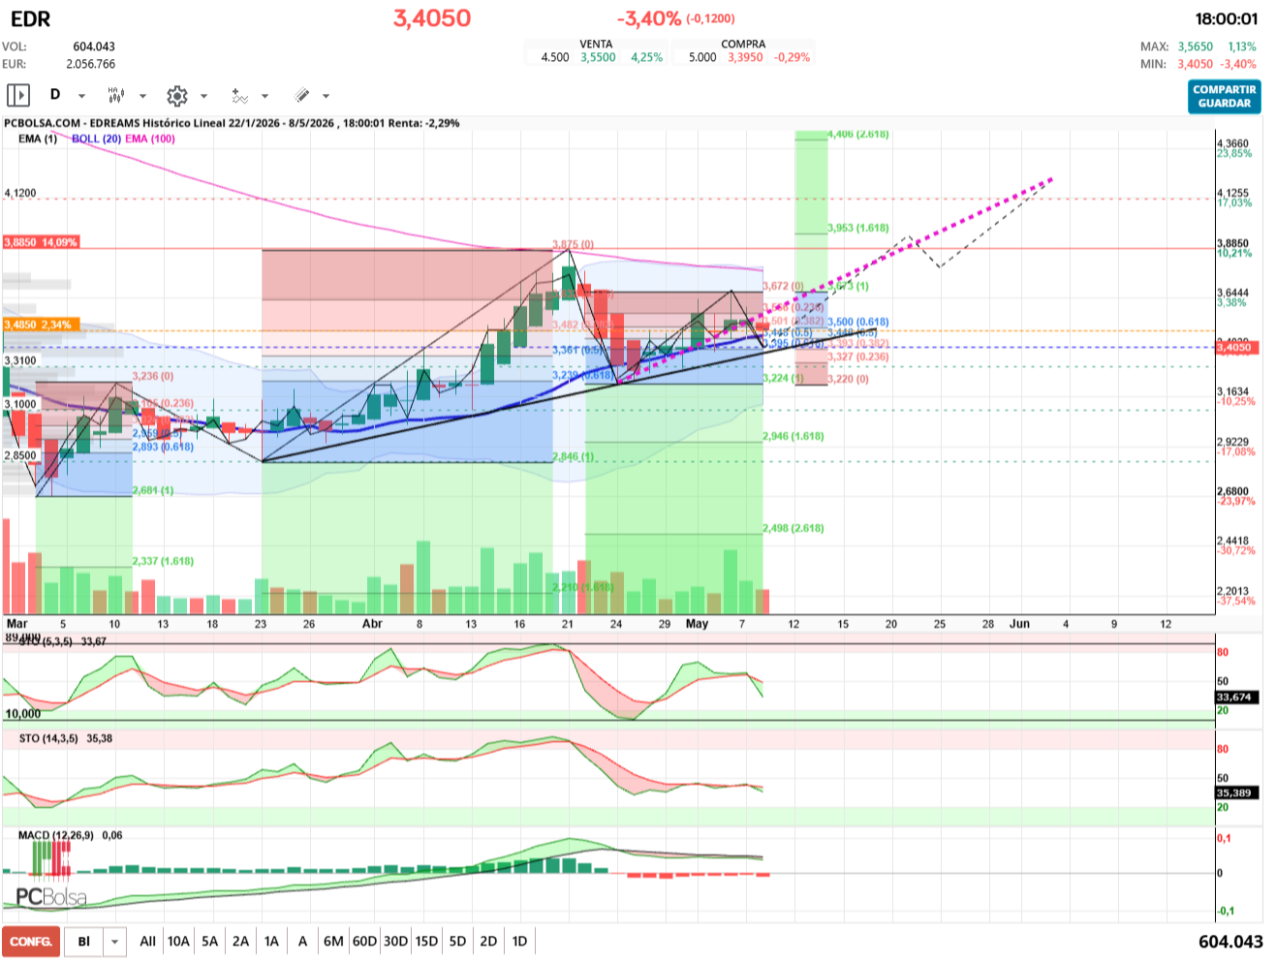This screenshot has height=962, width=1276.
Task: Click the EUR value 2.056.766
Action: point(90,64)
